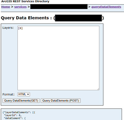Grab the Layers text area resize handle

98,89
